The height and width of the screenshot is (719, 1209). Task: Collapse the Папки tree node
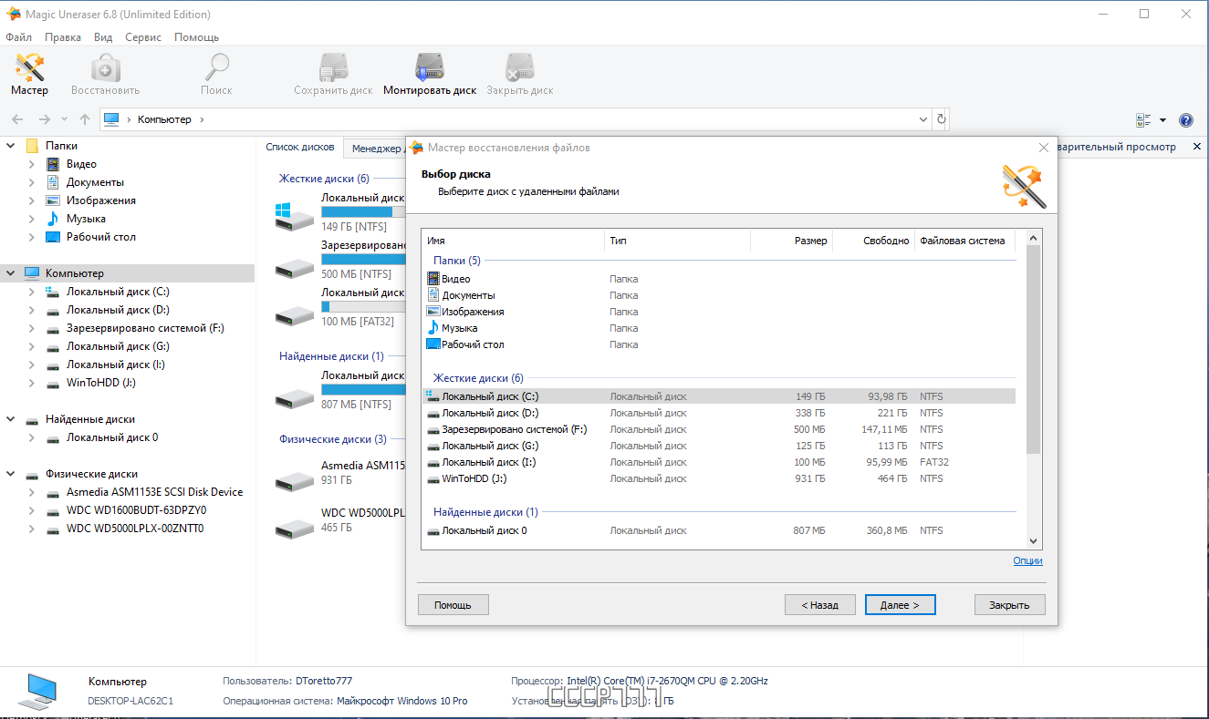pyautogui.click(x=11, y=146)
